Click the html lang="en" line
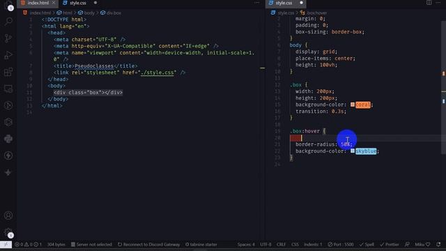The image size is (446, 251). (66, 26)
